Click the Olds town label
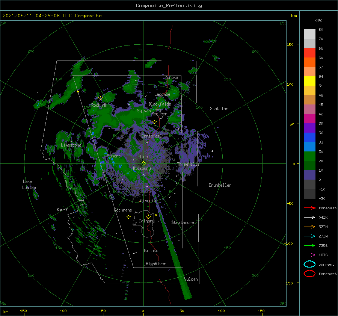338x316 pixels. tap(143, 157)
